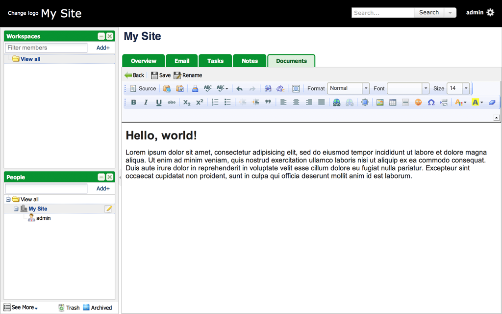
Task: Insert a smiley emoticon
Action: coord(418,102)
